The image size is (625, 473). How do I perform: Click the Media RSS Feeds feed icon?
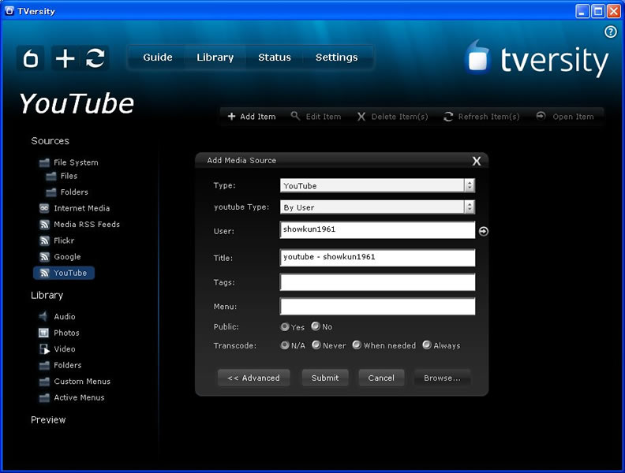coord(44,225)
